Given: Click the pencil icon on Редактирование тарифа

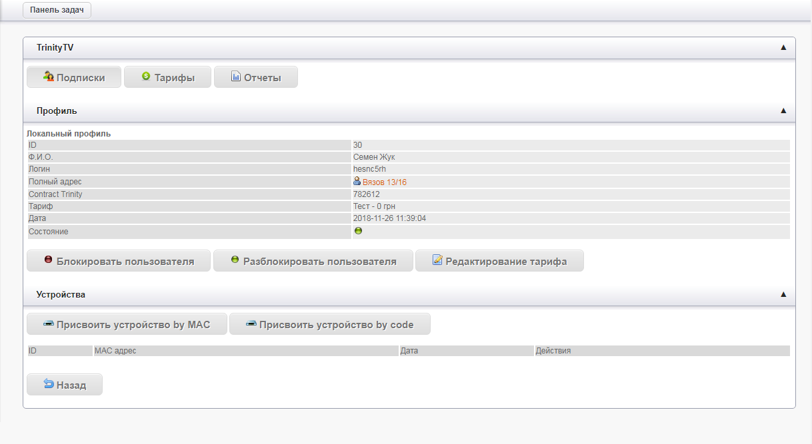Looking at the screenshot, I should [x=437, y=260].
